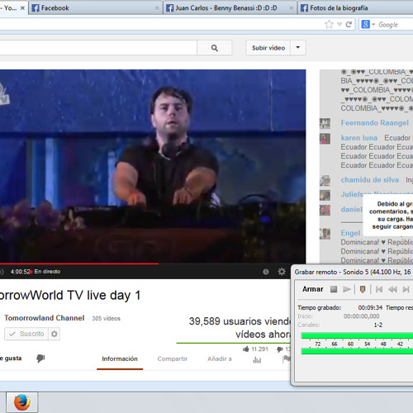Viewport: 413px width, 413px height.
Task: Close the Facebook tab
Action: coord(157,8)
